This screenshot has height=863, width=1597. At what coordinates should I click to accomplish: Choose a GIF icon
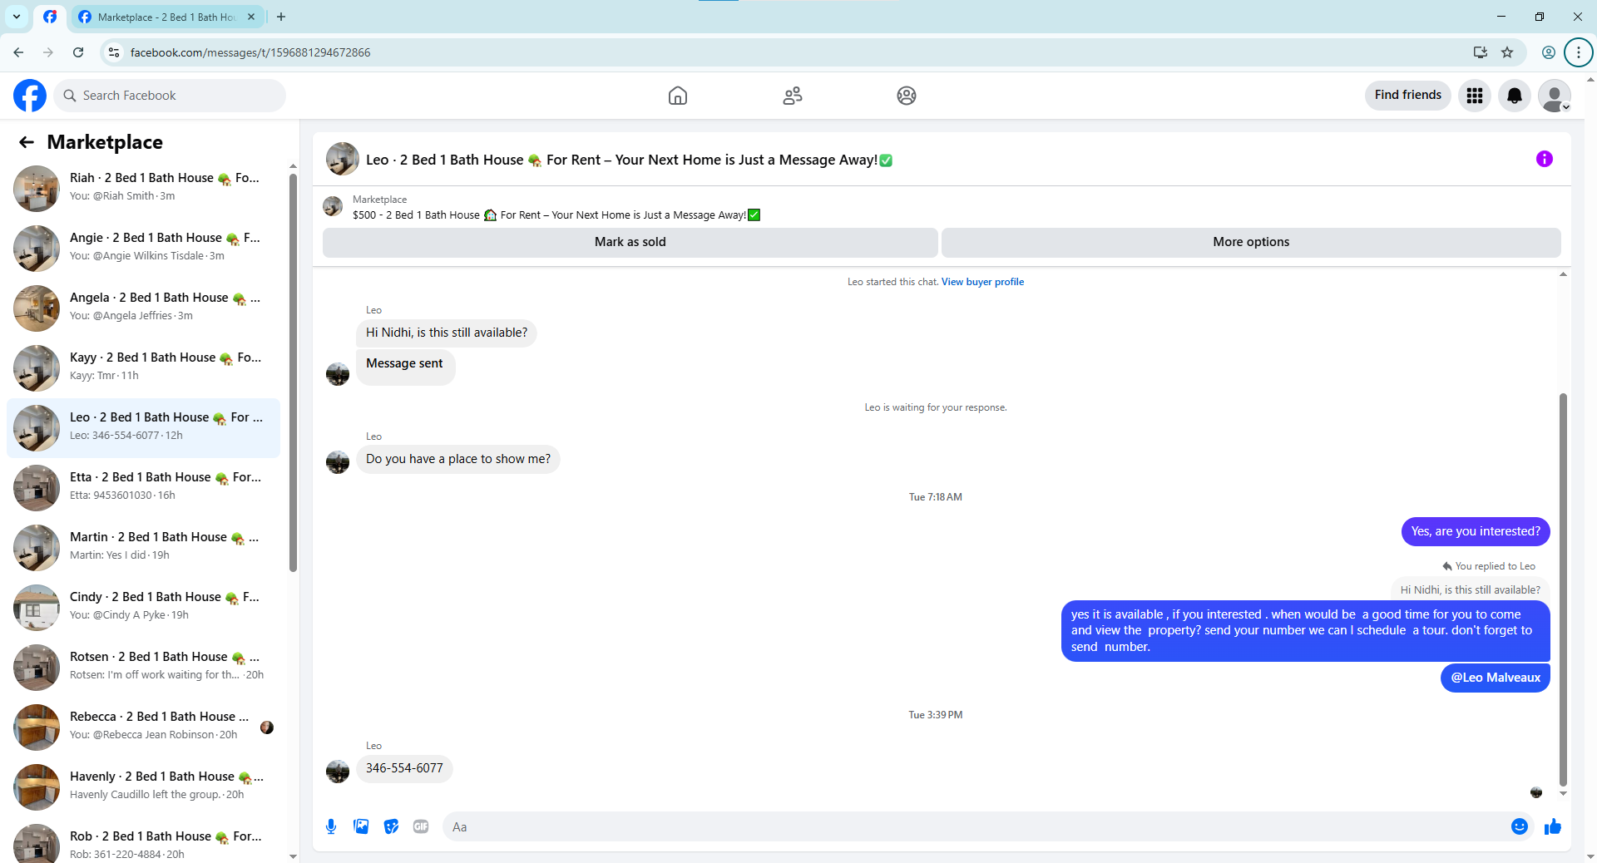[x=421, y=826]
